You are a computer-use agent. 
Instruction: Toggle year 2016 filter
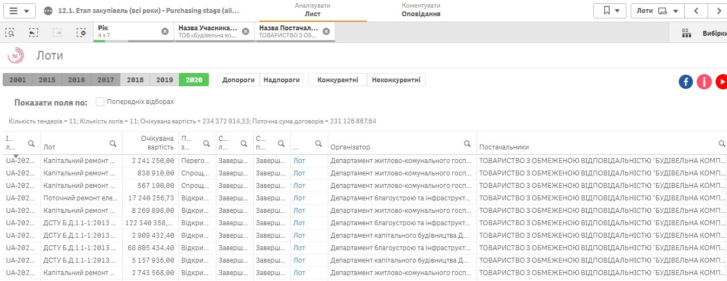pyautogui.click(x=76, y=80)
